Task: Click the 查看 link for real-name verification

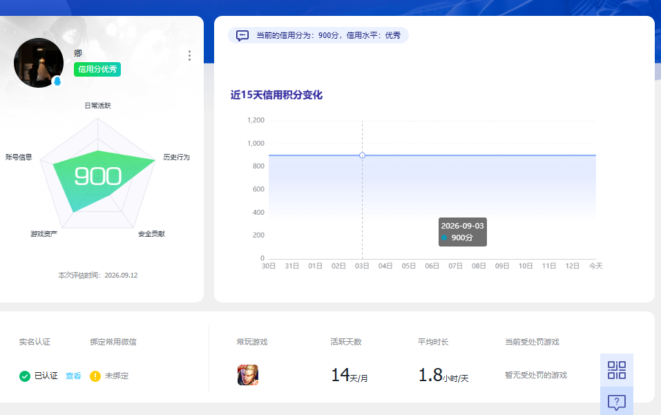Action: click(73, 376)
